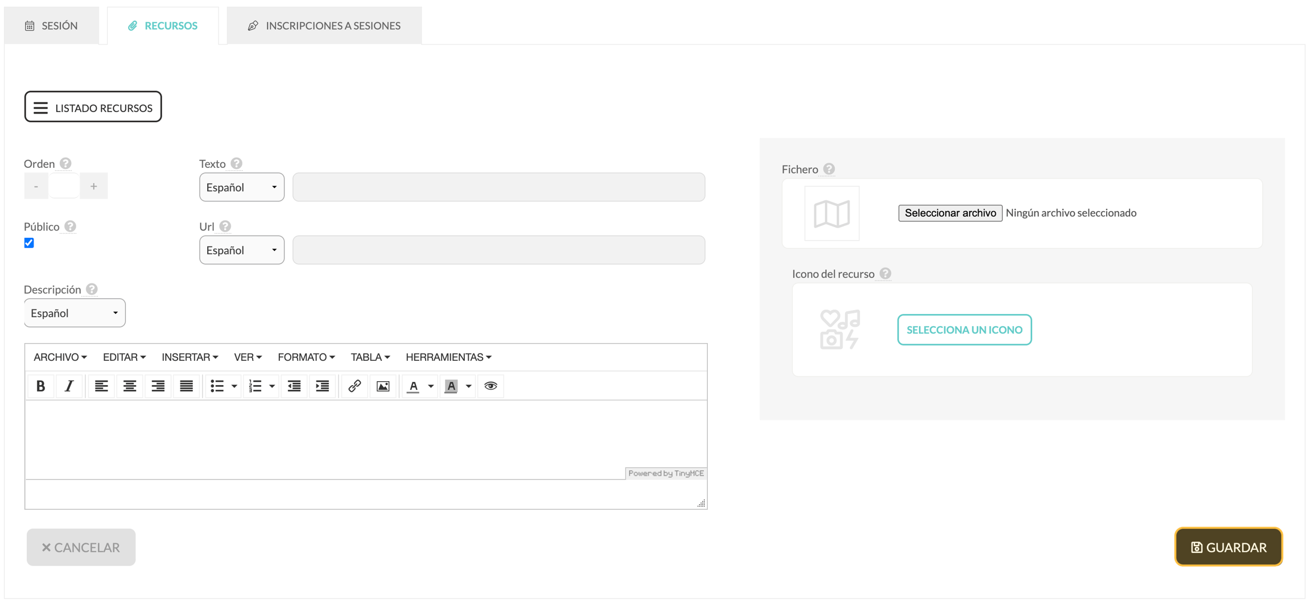This screenshot has width=1311, height=606.
Task: Insert an image via the picture icon
Action: point(383,386)
